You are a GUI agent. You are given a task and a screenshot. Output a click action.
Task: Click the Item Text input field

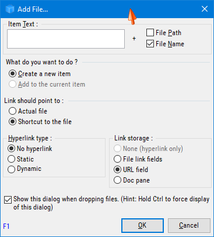coord(66,39)
